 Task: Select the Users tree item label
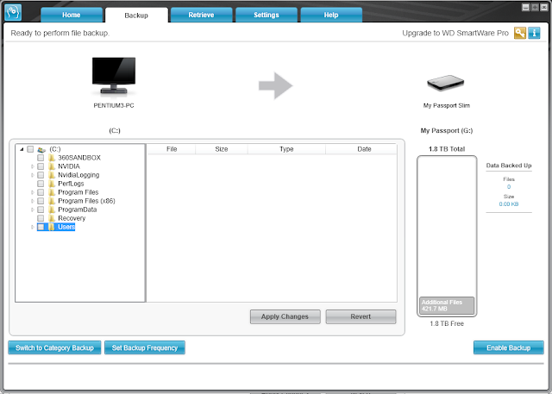click(x=66, y=227)
